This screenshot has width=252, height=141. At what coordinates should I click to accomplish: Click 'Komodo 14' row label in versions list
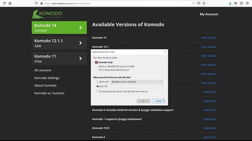(99, 38)
